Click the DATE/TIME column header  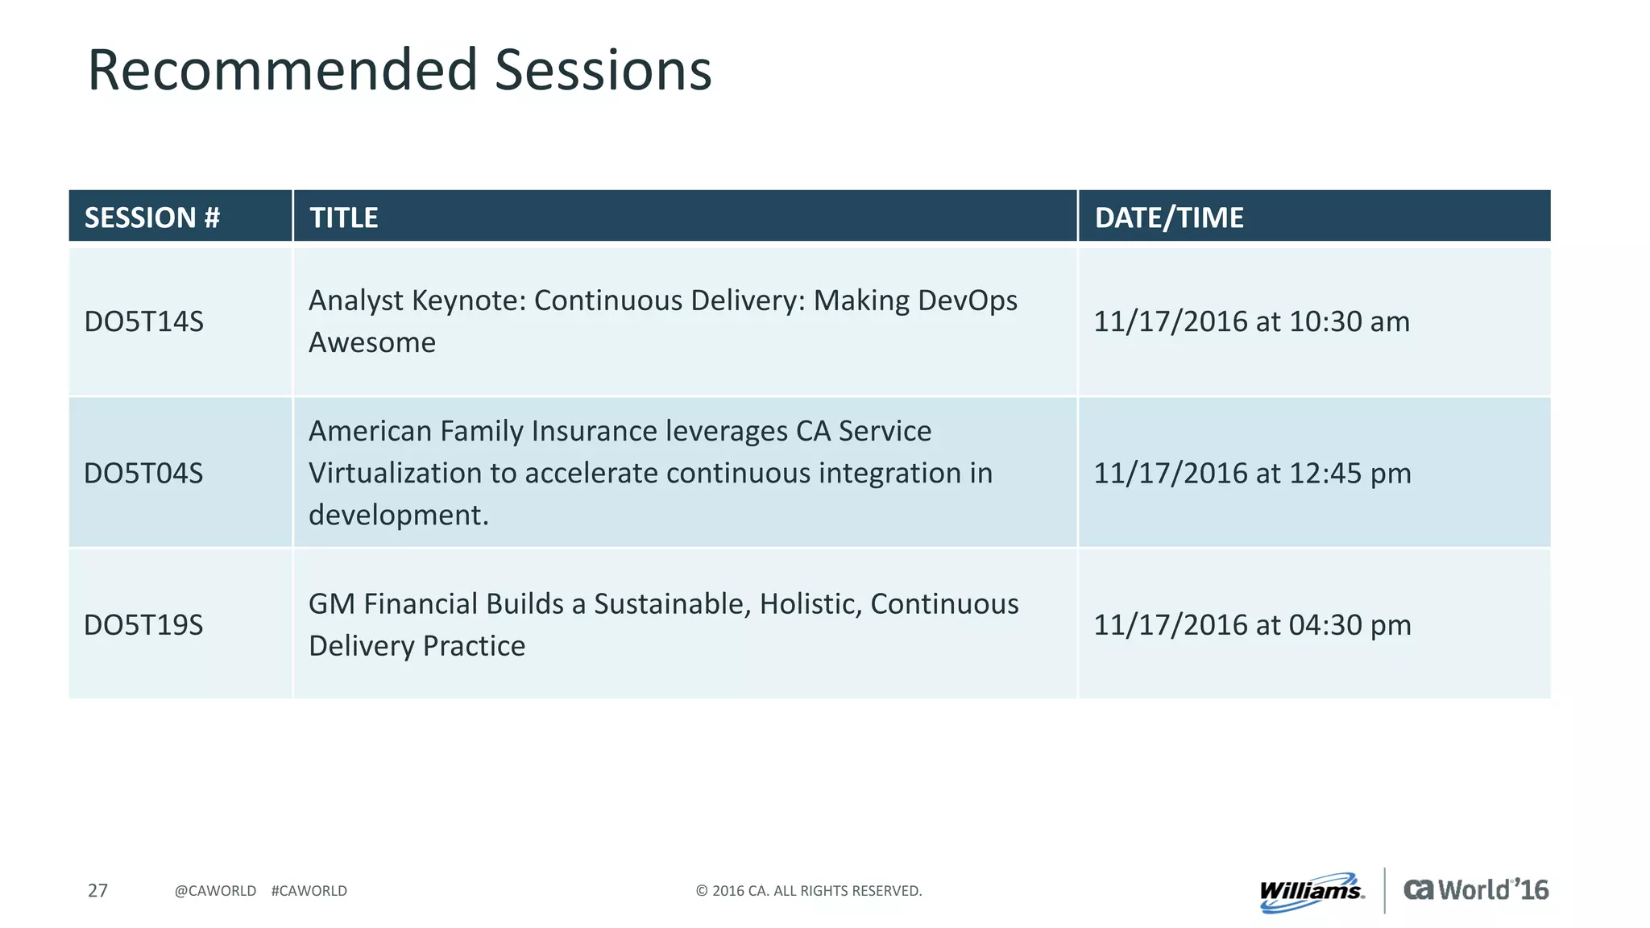(x=1314, y=216)
